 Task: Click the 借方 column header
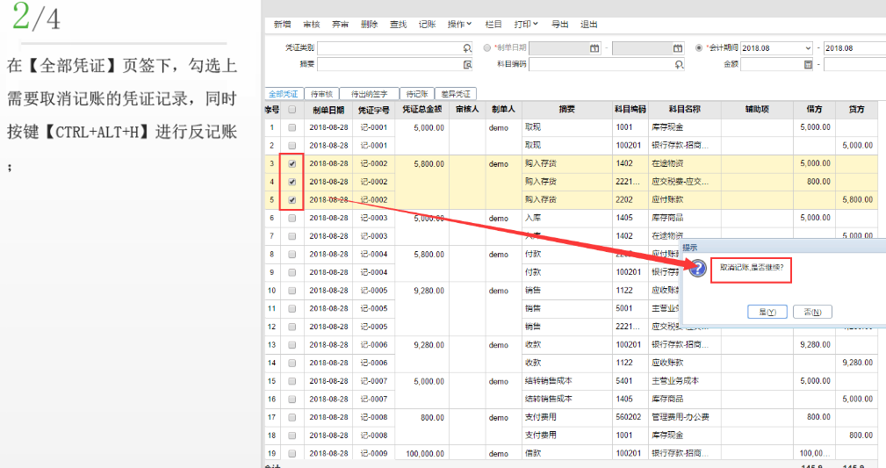[x=814, y=110]
